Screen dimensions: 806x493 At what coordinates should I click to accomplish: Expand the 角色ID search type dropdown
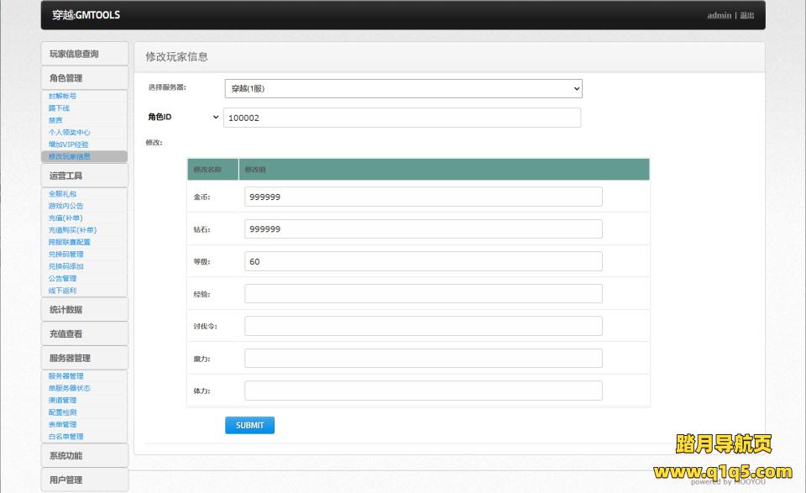pos(183,118)
